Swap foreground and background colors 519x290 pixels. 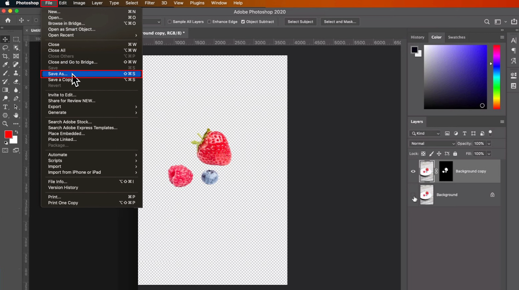pyautogui.click(x=16, y=132)
